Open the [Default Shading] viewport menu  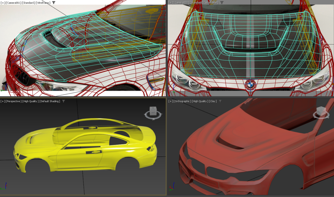point(50,101)
